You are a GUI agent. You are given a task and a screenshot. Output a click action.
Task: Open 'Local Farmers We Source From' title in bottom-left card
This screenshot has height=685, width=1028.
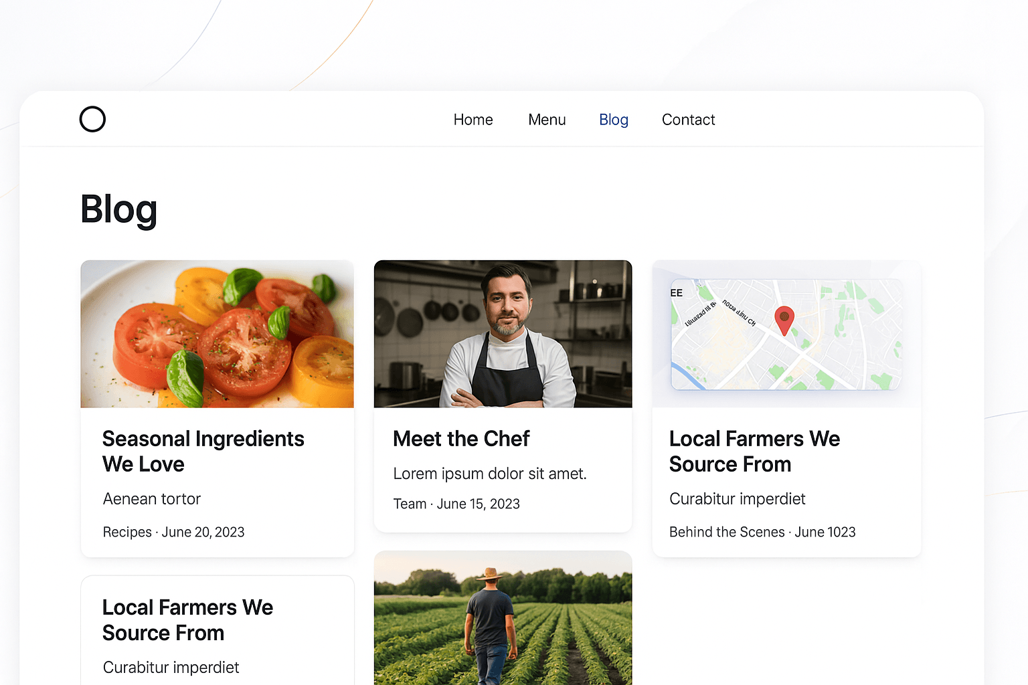(x=187, y=620)
